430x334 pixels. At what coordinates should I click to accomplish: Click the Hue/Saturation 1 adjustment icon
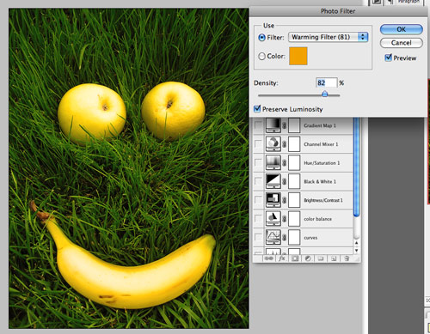coord(273,162)
